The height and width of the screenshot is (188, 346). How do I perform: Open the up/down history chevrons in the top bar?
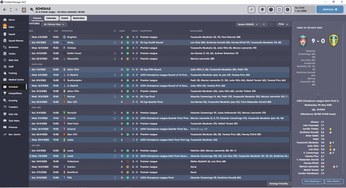(11, 9)
